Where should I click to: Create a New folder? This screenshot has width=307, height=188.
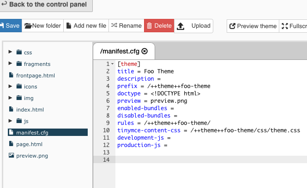[42, 26]
